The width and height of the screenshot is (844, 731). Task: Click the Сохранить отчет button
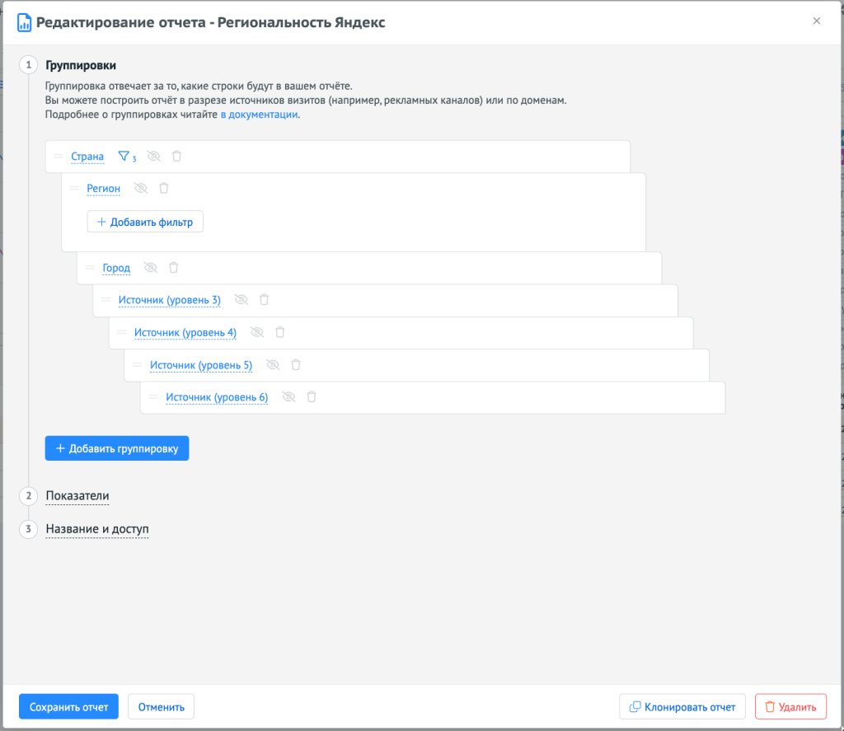point(68,706)
